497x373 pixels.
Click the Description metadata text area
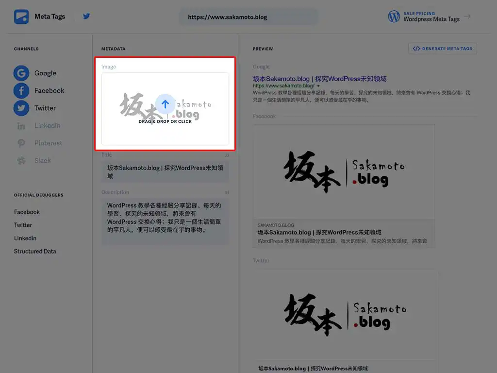(165, 218)
